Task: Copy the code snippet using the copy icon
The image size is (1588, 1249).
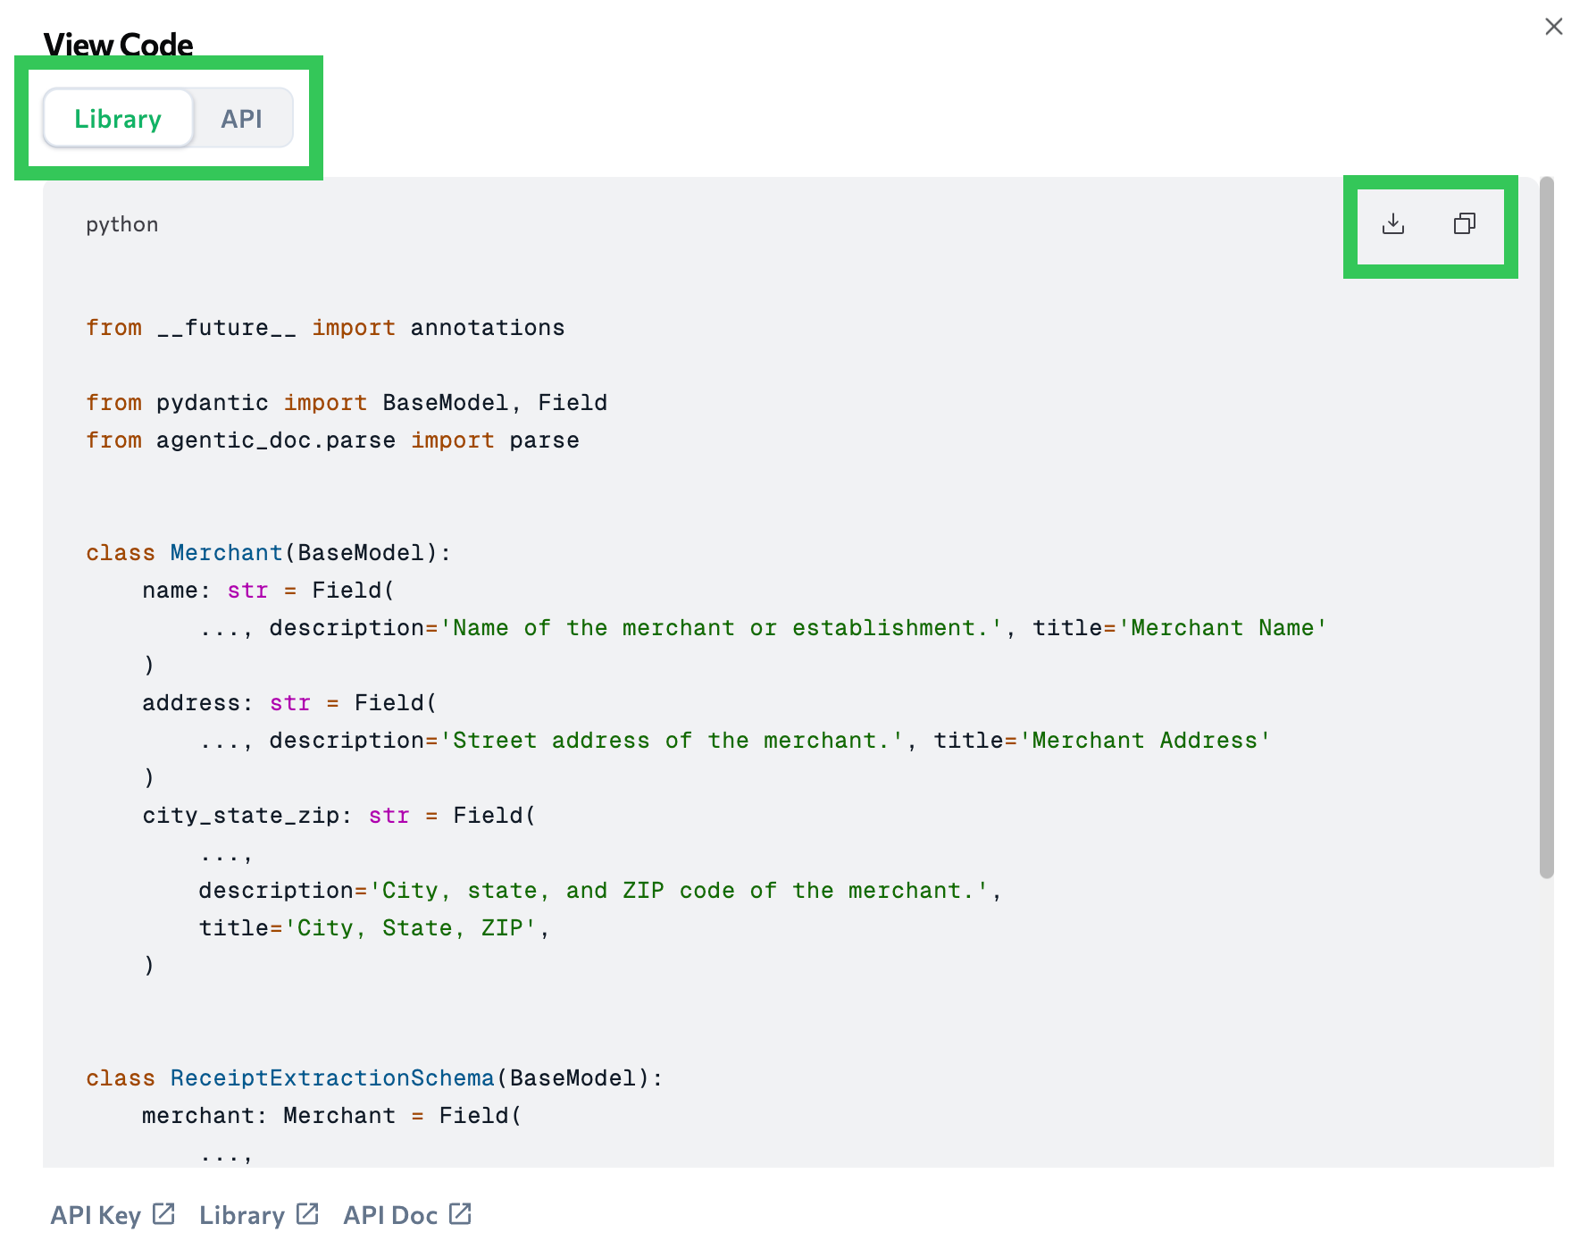Action: coord(1464,224)
